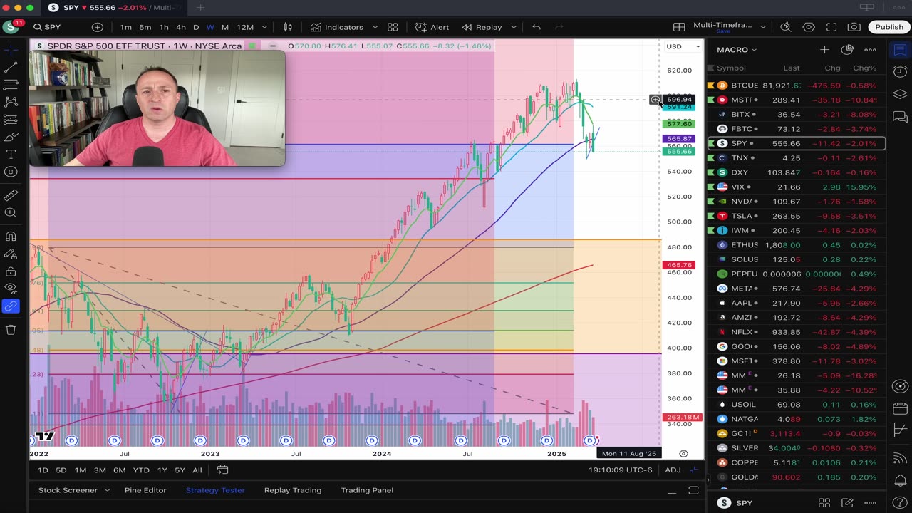912x513 pixels.
Task: Open the Indicators dialog
Action: [x=337, y=27]
